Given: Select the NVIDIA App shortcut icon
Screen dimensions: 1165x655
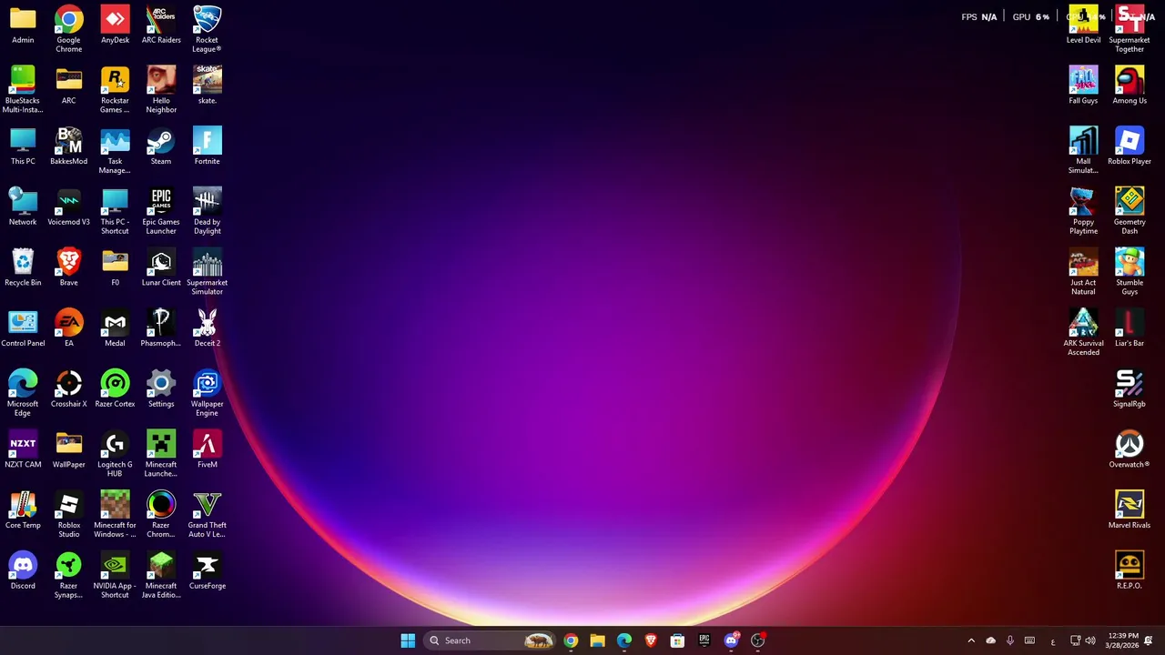Looking at the screenshot, I should tap(115, 565).
